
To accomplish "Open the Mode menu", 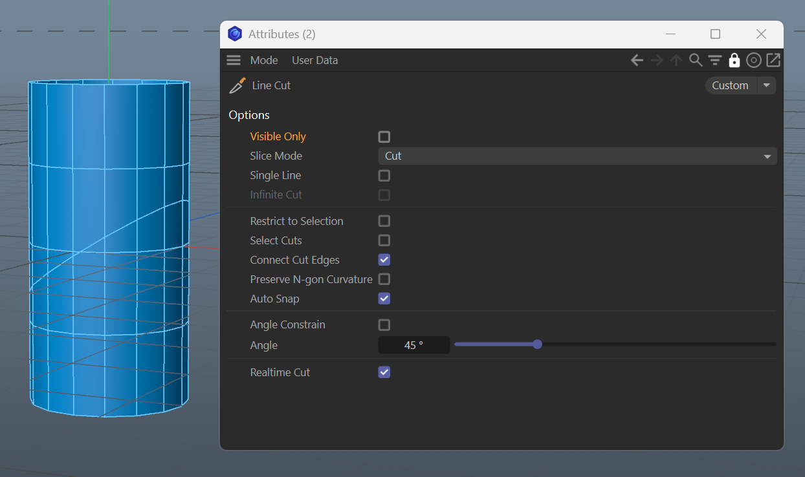I will click(x=264, y=60).
